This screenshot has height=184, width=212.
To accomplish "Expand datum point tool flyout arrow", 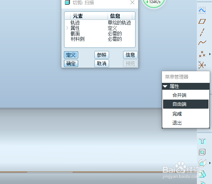I will point(210,54).
